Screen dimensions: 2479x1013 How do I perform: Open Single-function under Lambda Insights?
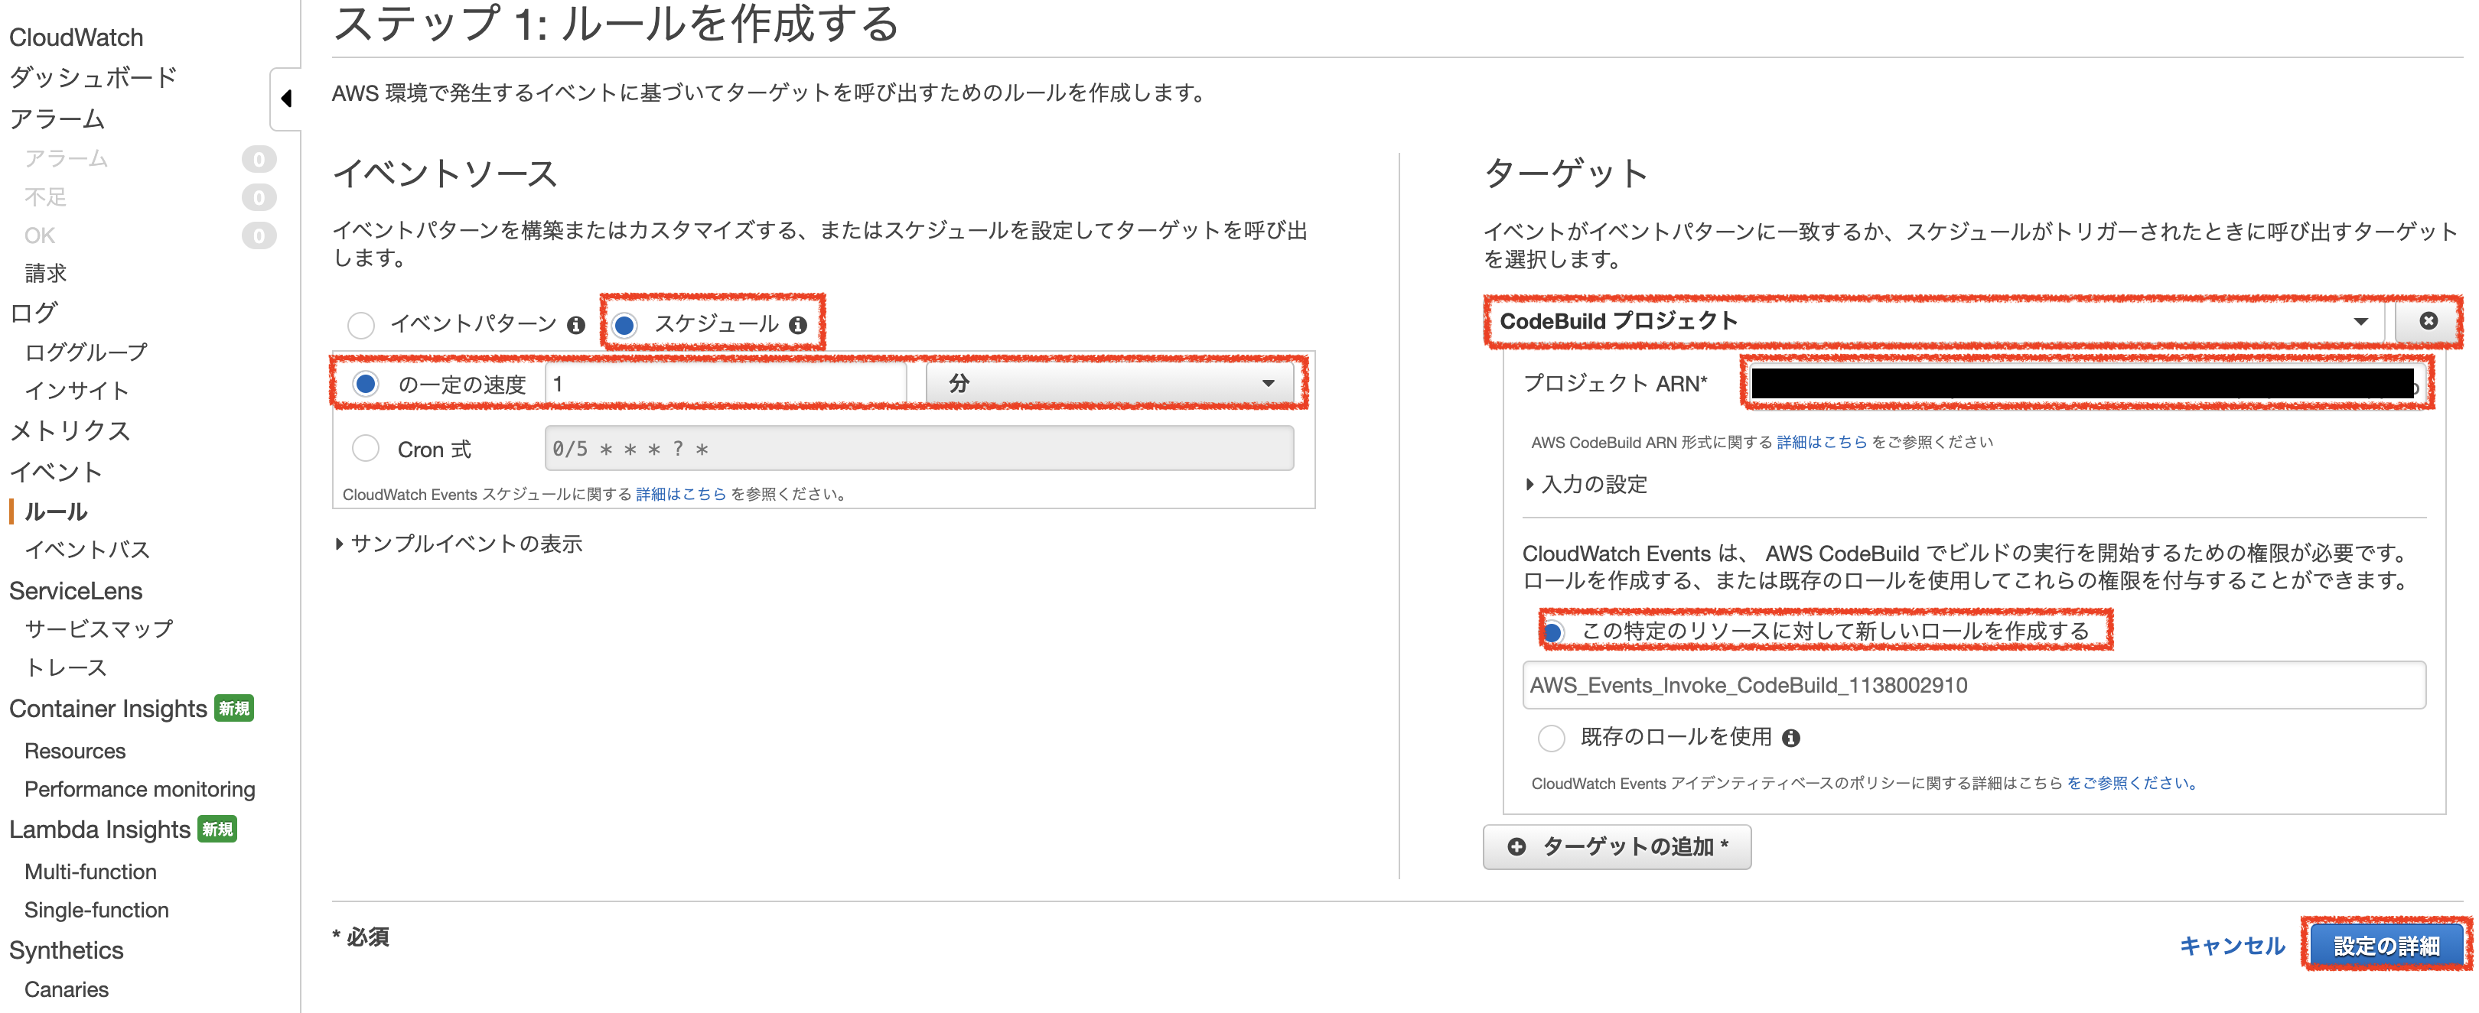(96, 910)
